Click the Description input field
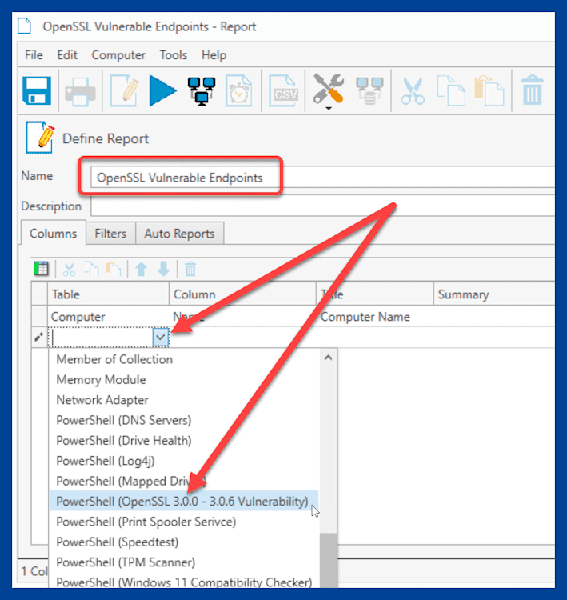The height and width of the screenshot is (600, 567). [322, 207]
